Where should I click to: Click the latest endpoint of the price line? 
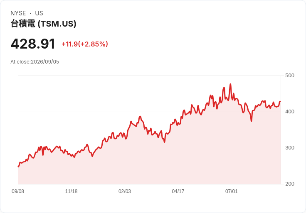pyautogui.click(x=280, y=102)
